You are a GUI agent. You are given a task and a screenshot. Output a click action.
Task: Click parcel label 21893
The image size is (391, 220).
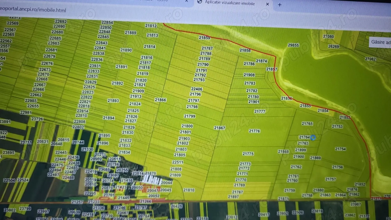(113, 101)
